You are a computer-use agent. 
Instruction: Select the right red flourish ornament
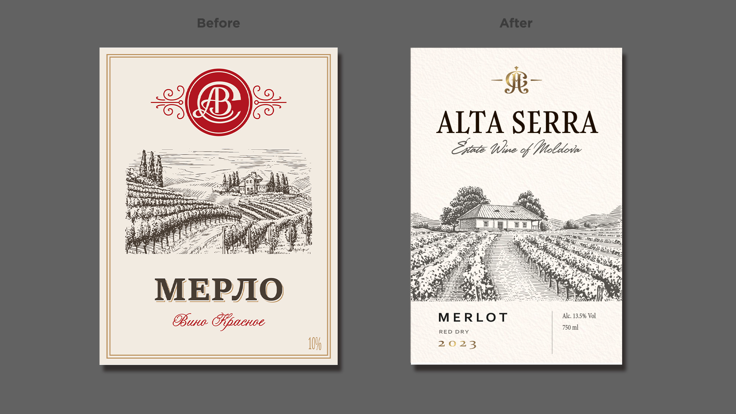pos(269,102)
